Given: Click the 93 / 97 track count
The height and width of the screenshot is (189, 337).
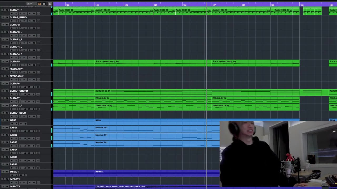Looking at the screenshot, I should pos(30,4).
